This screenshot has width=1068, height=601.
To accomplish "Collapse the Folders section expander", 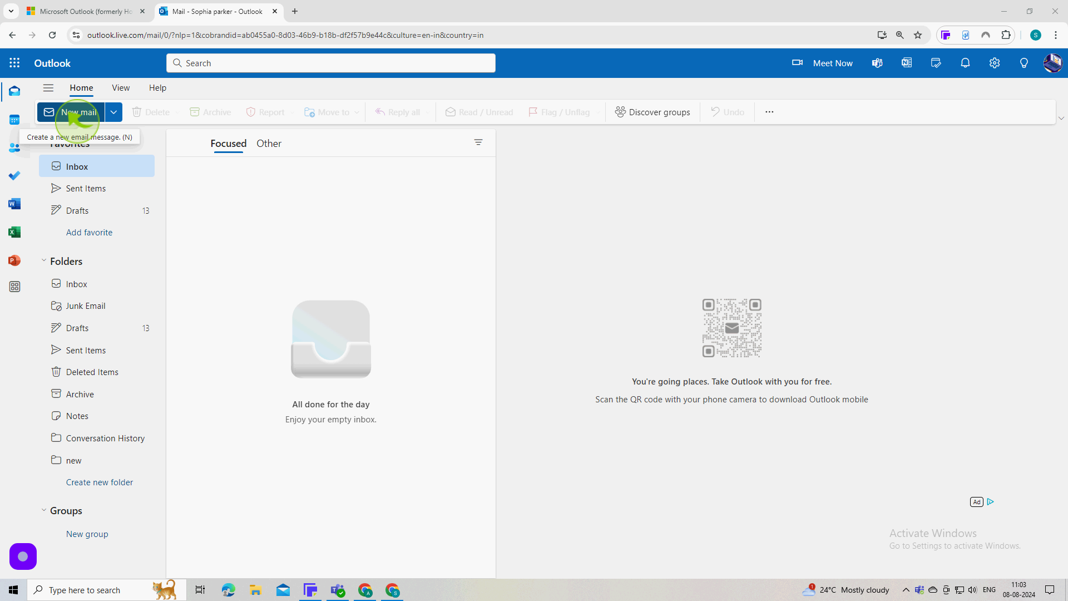I will click(x=43, y=261).
